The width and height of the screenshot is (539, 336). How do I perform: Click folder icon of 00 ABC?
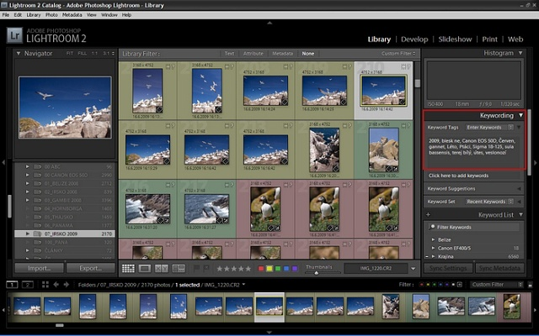coord(37,167)
